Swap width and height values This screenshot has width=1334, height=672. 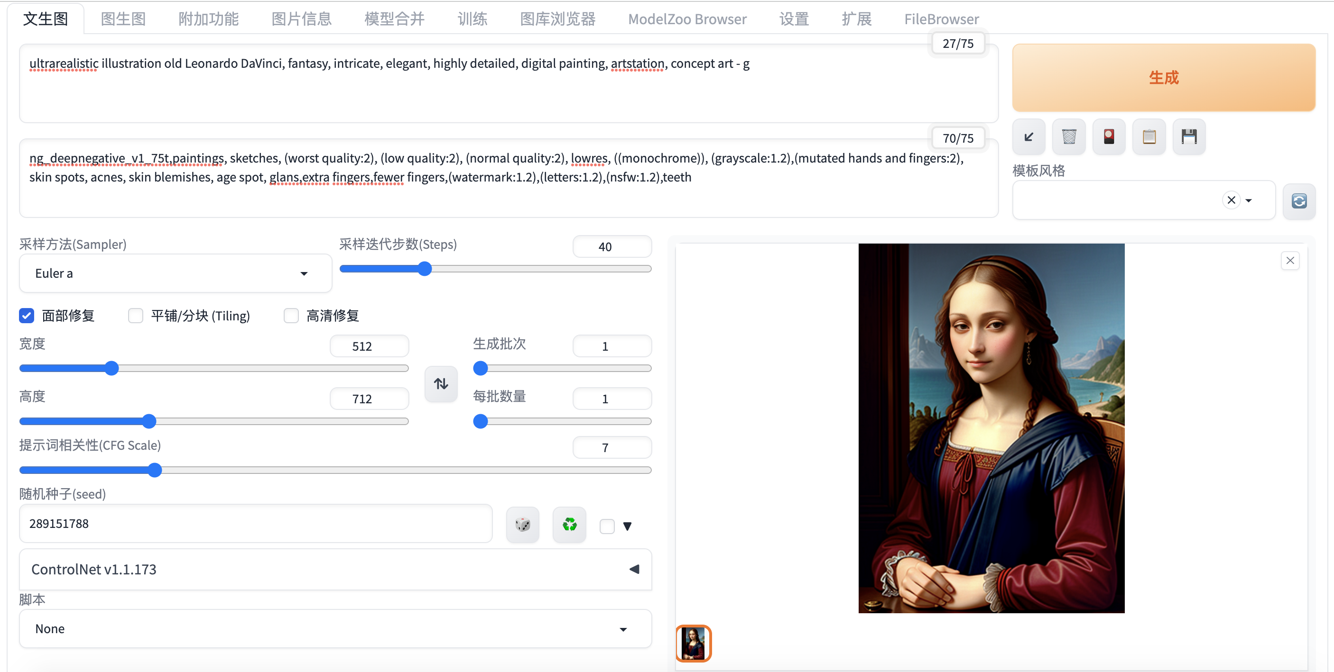[441, 384]
